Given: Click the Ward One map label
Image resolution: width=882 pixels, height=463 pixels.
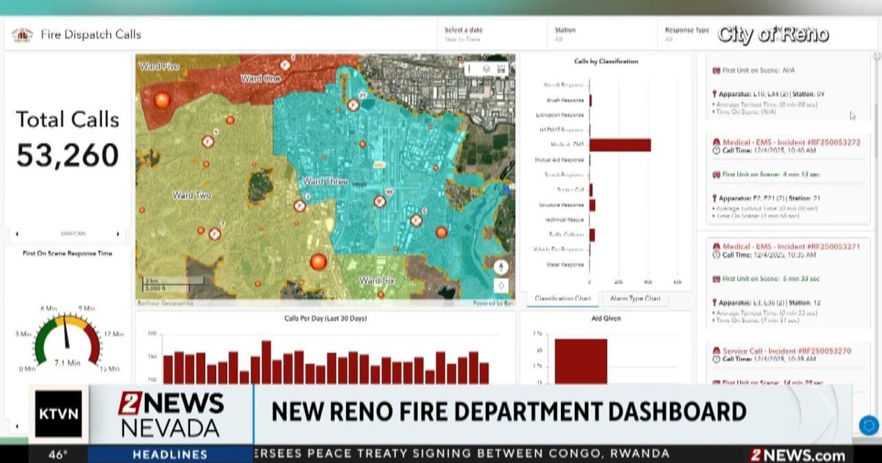Looking at the screenshot, I should coord(260,78).
